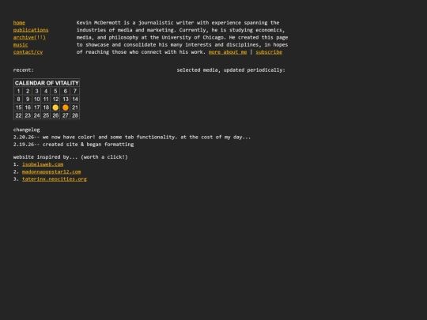This screenshot has width=427, height=320.
Task: Click the yellow dot on calendar day 19
Action: point(55,107)
